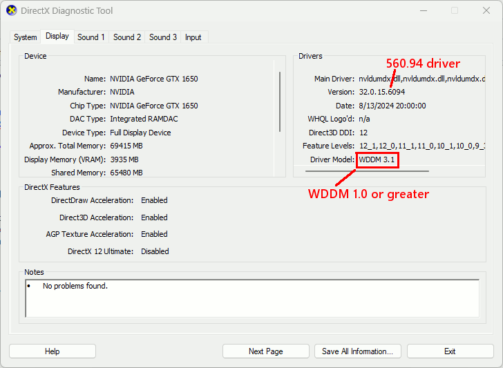Select the Main Driver nvldumdx.dll value
Screen dimensions: 503x368
tap(421, 79)
